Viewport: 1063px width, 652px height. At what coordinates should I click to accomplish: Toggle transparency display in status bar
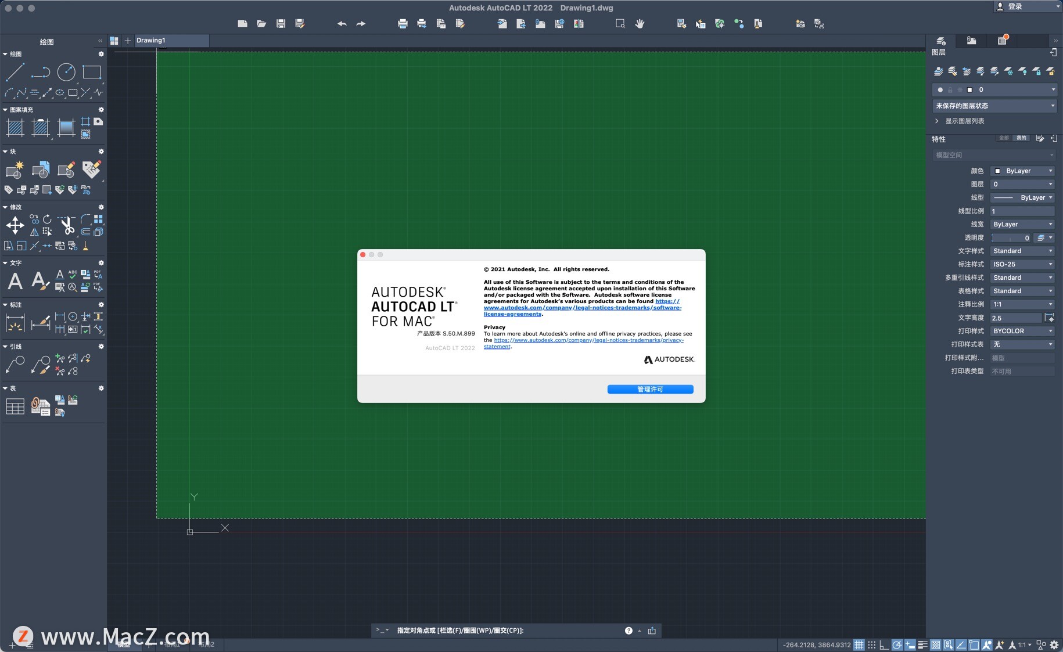[935, 645]
